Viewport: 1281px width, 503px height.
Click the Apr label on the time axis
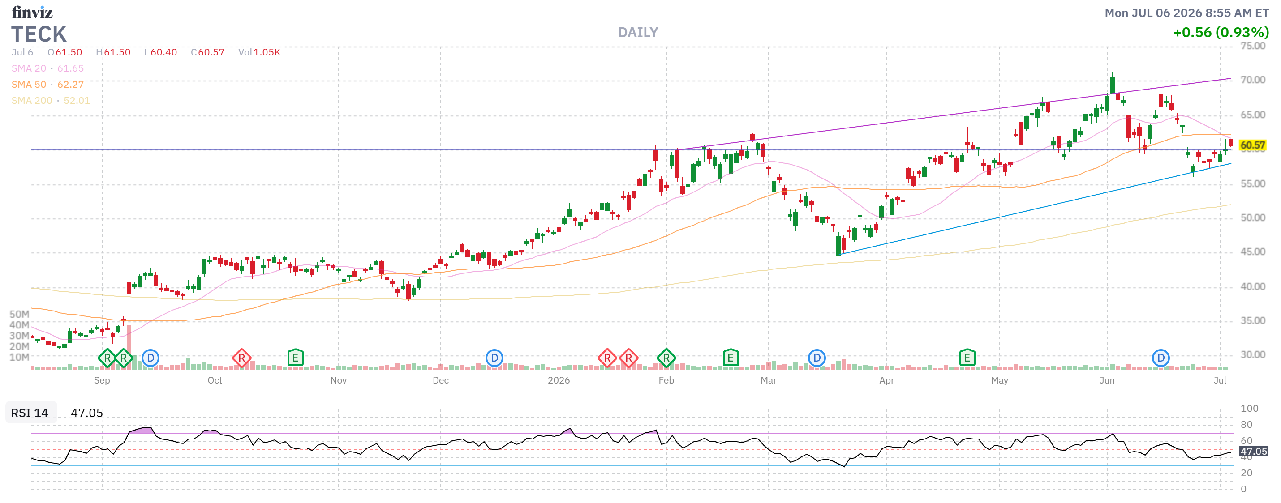click(x=887, y=380)
